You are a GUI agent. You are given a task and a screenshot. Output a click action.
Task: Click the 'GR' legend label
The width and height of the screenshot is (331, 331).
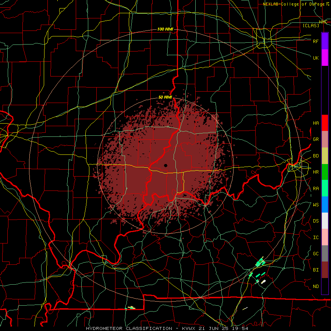click(316, 139)
